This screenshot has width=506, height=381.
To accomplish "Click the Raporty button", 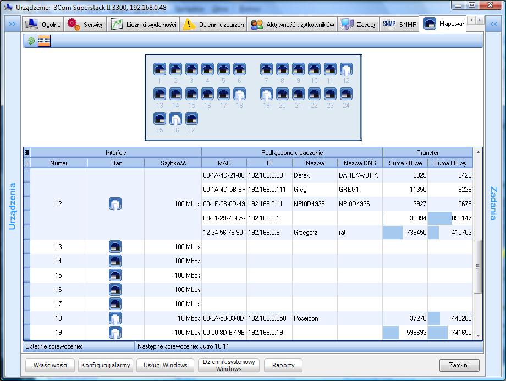I will 283,365.
